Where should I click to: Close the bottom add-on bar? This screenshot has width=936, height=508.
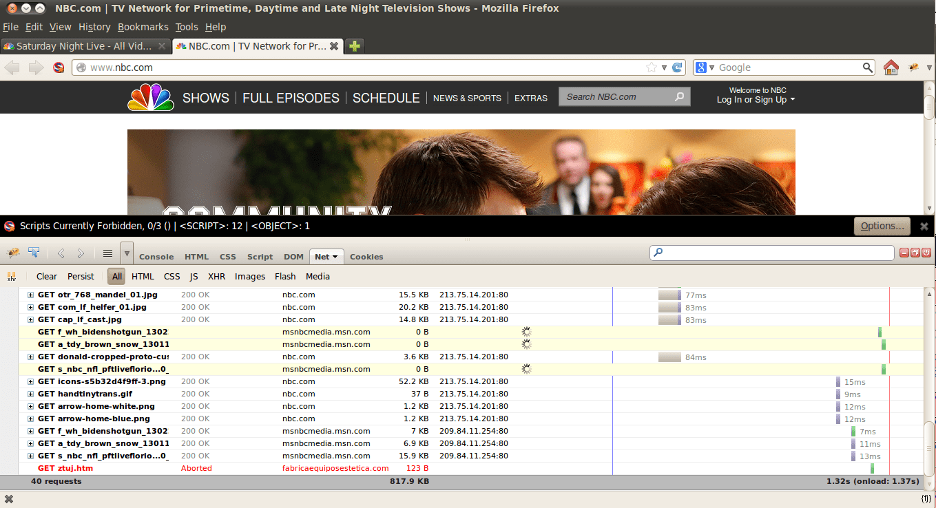click(x=9, y=499)
